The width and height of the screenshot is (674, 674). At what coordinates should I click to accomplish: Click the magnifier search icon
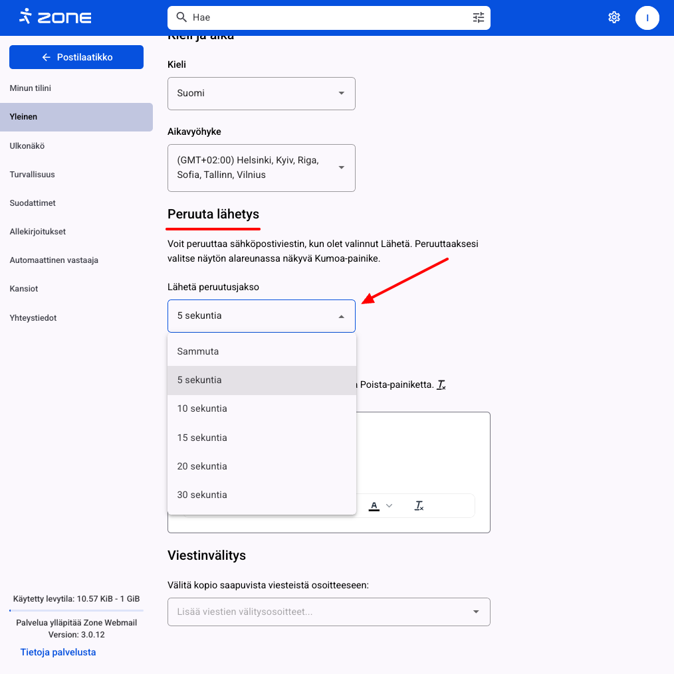coord(181,17)
